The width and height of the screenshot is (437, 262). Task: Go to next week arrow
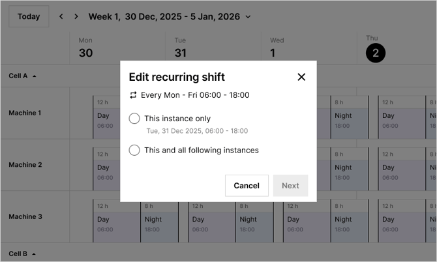(76, 16)
